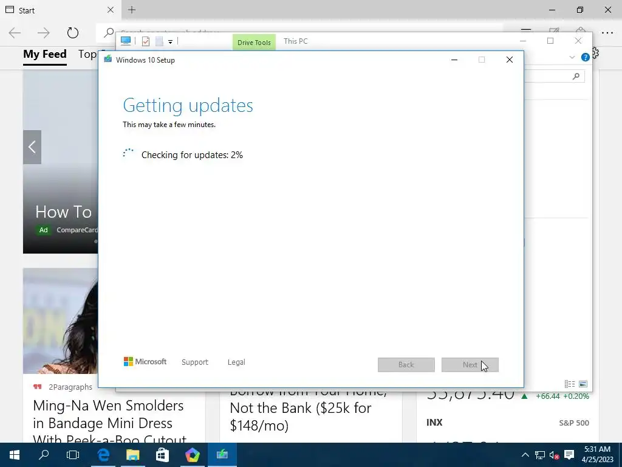The width and height of the screenshot is (622, 467).
Task: Switch Explorer to details view icon
Action: pos(570,384)
